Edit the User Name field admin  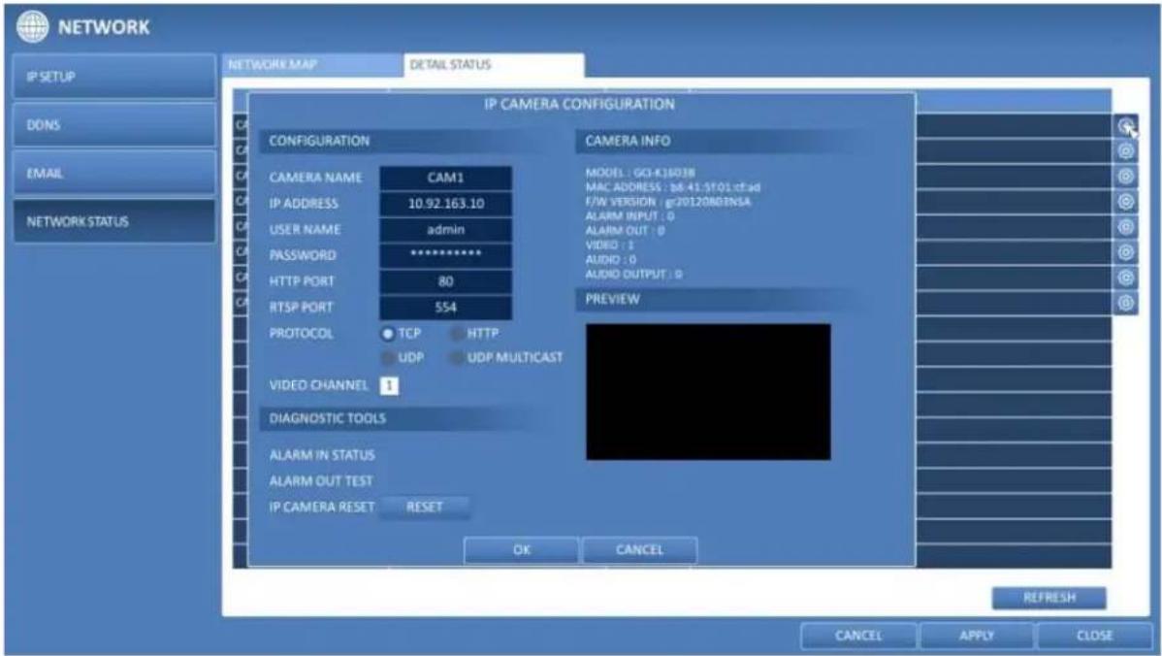tap(445, 230)
